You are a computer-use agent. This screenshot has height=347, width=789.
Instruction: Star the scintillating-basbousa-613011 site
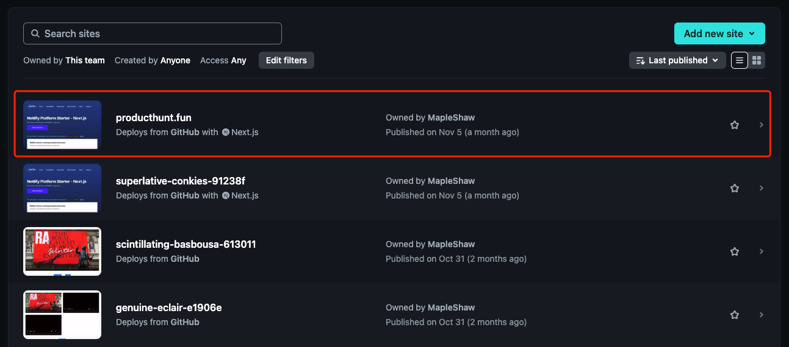pyautogui.click(x=735, y=251)
